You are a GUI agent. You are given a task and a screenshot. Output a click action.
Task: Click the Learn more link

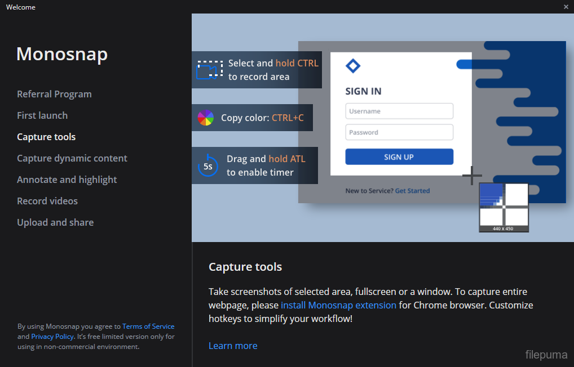(233, 346)
